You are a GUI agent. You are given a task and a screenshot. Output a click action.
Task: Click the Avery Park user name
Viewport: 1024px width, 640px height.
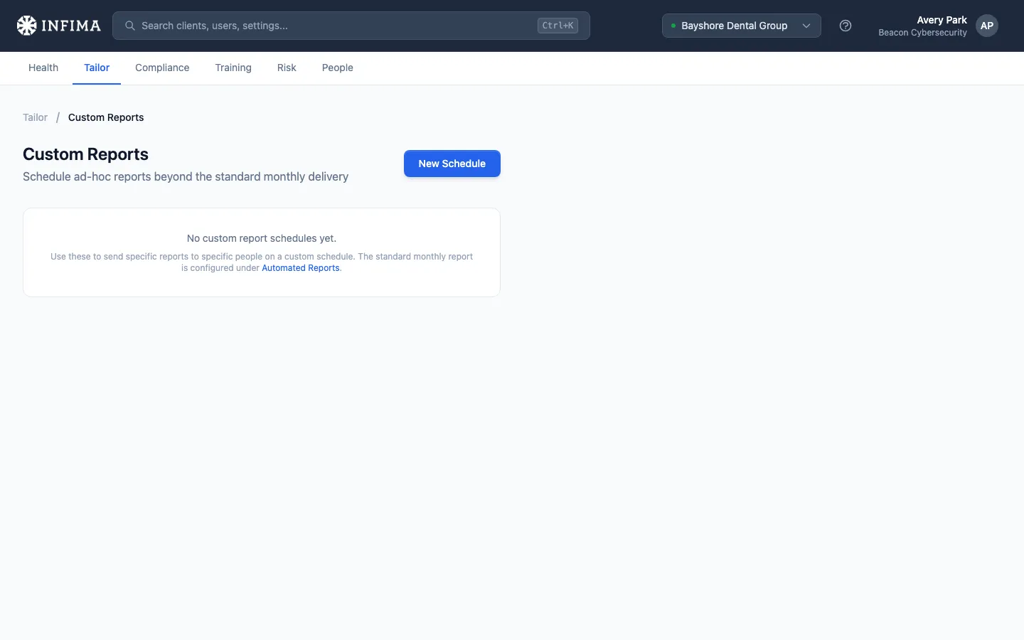(942, 20)
